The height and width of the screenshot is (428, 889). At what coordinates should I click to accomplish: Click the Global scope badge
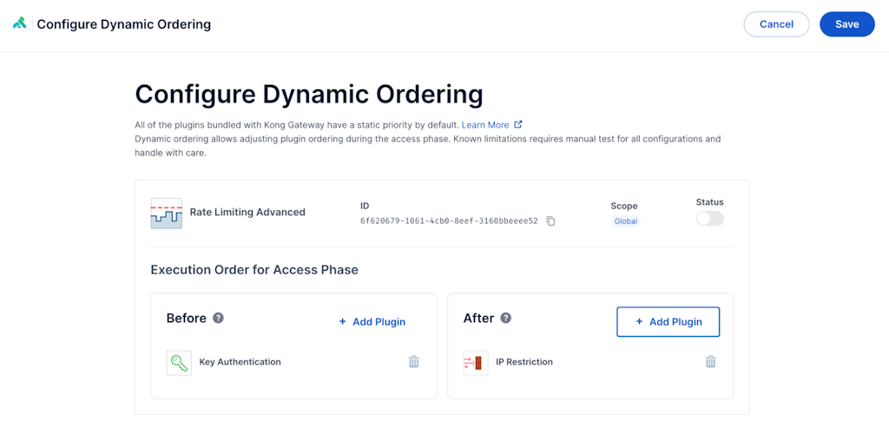coord(625,221)
